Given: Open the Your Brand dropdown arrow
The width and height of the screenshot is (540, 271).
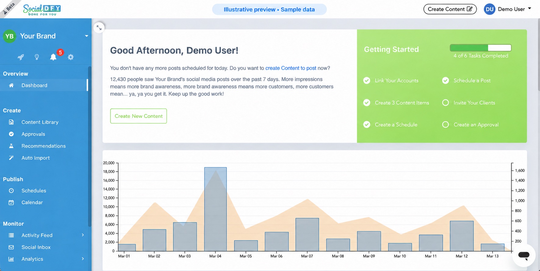Looking at the screenshot, I should pyautogui.click(x=87, y=36).
